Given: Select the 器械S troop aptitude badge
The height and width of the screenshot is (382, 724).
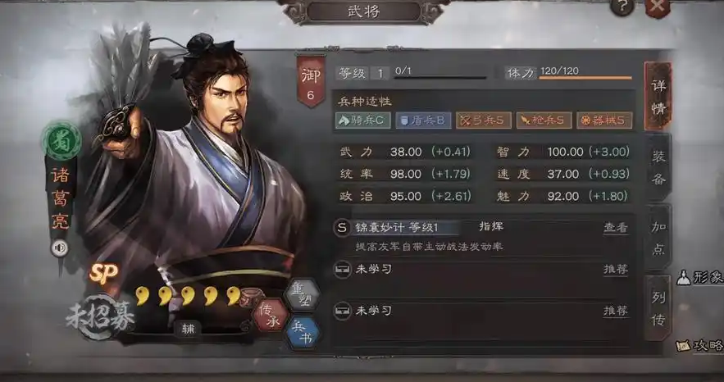Looking at the screenshot, I should click(x=604, y=121).
